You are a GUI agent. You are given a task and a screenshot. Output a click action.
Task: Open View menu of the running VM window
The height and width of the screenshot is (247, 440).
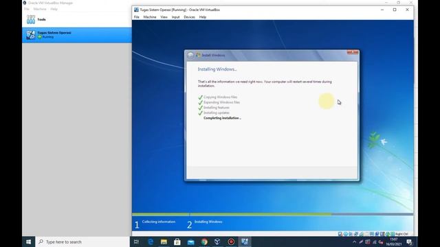click(x=164, y=17)
